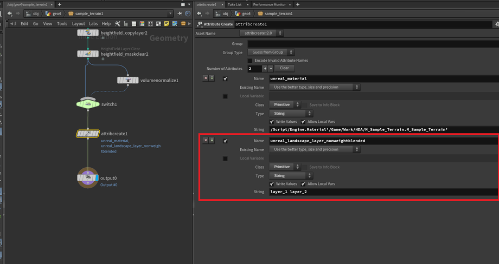The image size is (499, 264).
Task: Open the parameter gear menu icon
Action: tap(496, 24)
